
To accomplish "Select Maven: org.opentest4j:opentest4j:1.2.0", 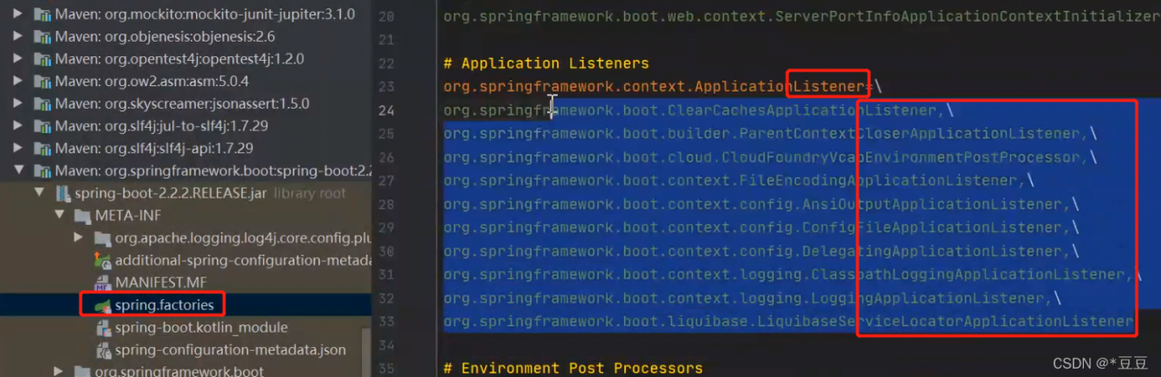I will click(x=179, y=59).
